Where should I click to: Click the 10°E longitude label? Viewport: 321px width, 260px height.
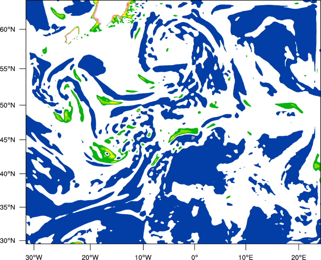tap(246, 257)
